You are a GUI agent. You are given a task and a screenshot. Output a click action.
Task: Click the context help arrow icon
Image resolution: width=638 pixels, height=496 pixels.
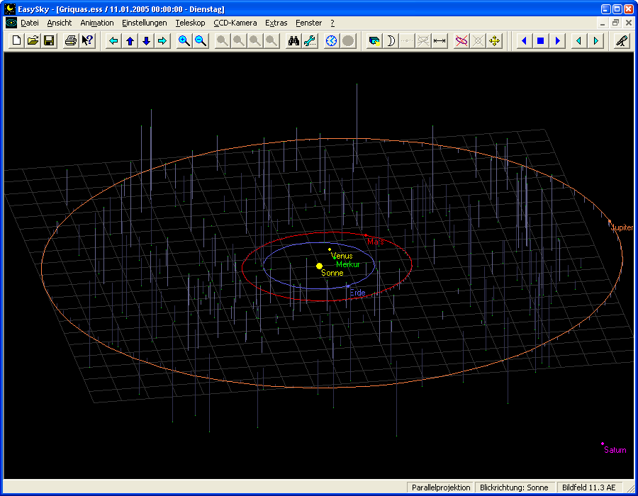tap(87, 41)
